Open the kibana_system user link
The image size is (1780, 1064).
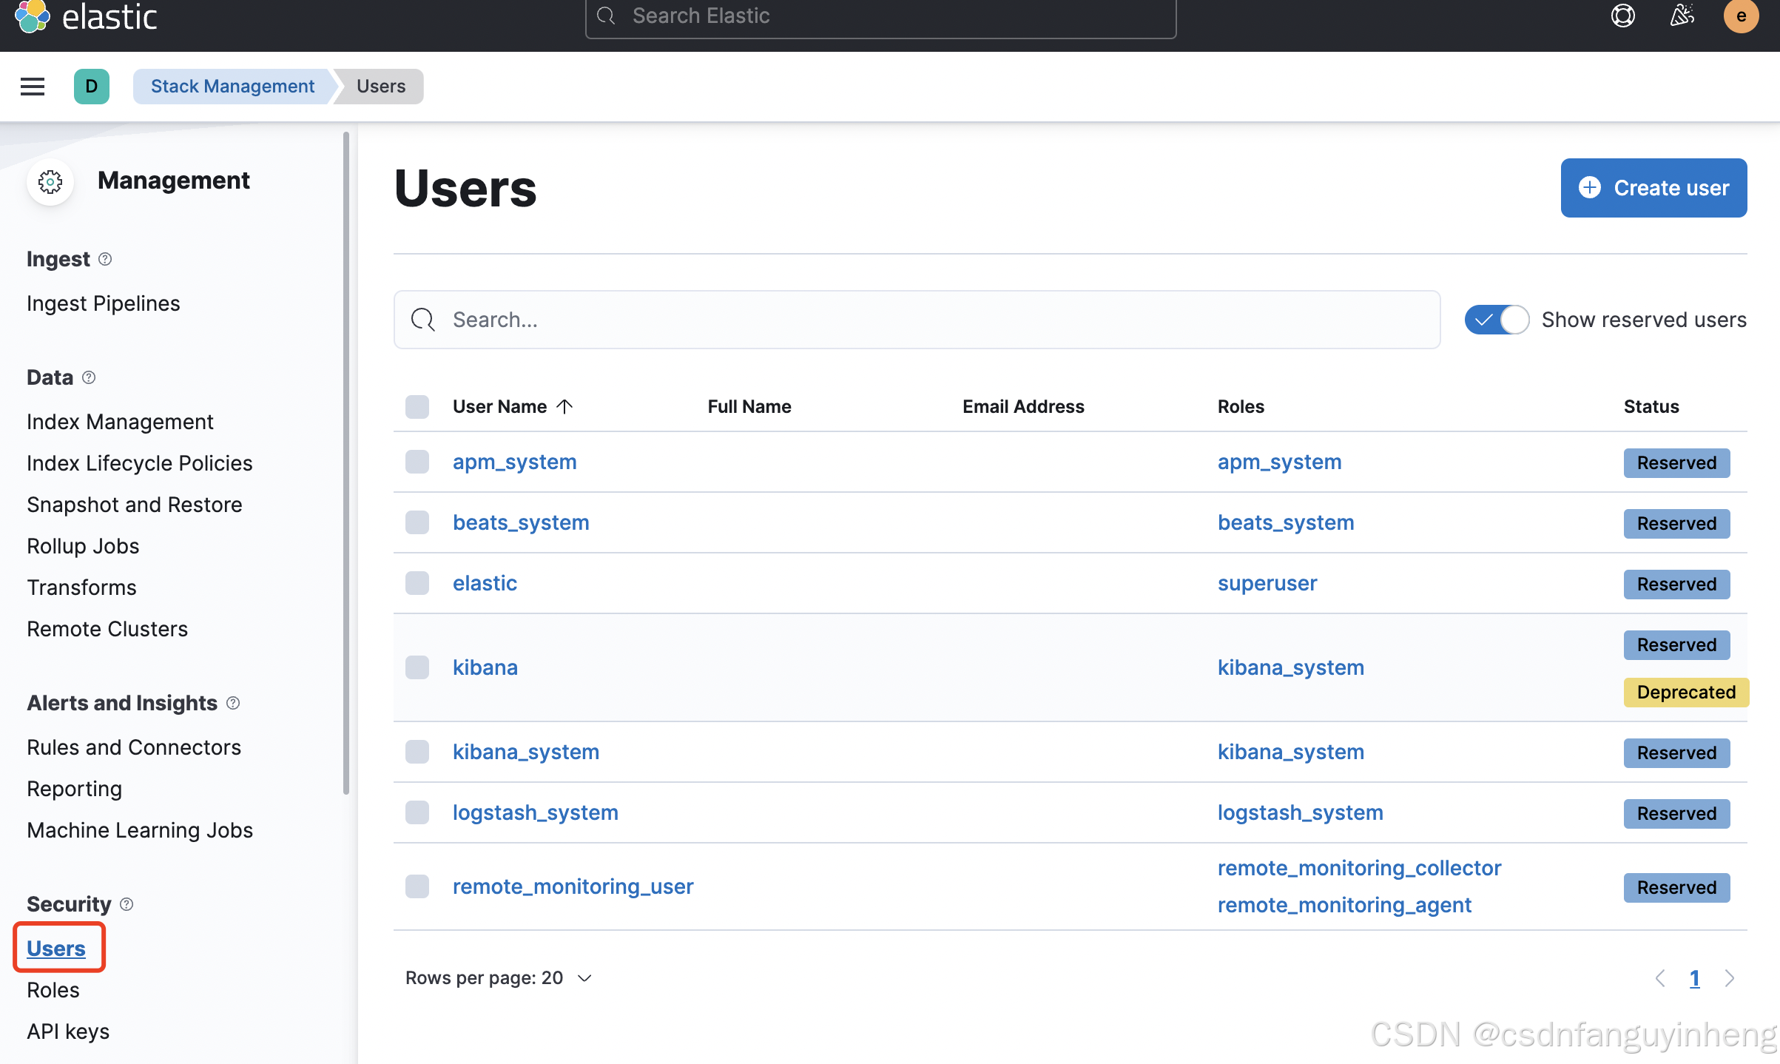(526, 752)
